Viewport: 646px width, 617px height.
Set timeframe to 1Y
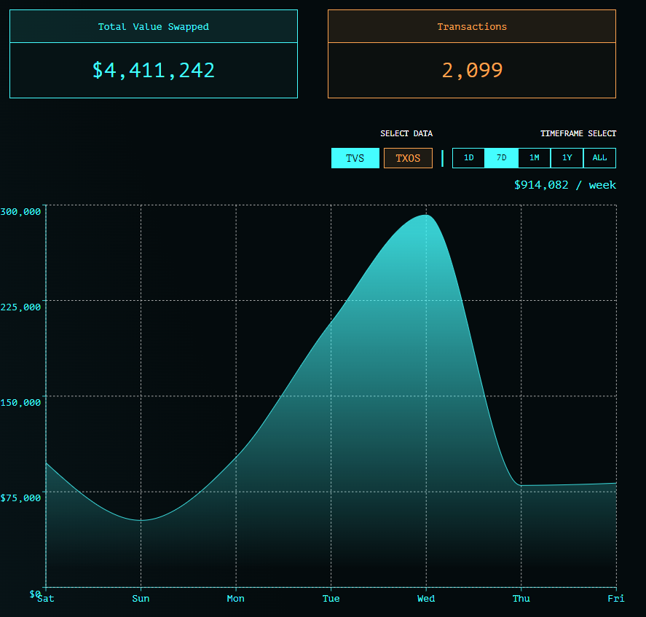567,158
